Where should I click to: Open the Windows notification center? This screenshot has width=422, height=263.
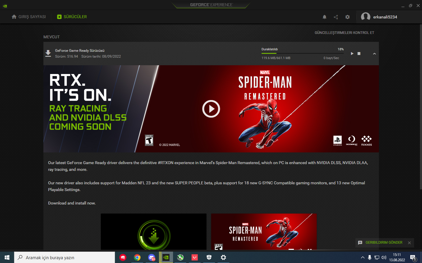pyautogui.click(x=413, y=258)
